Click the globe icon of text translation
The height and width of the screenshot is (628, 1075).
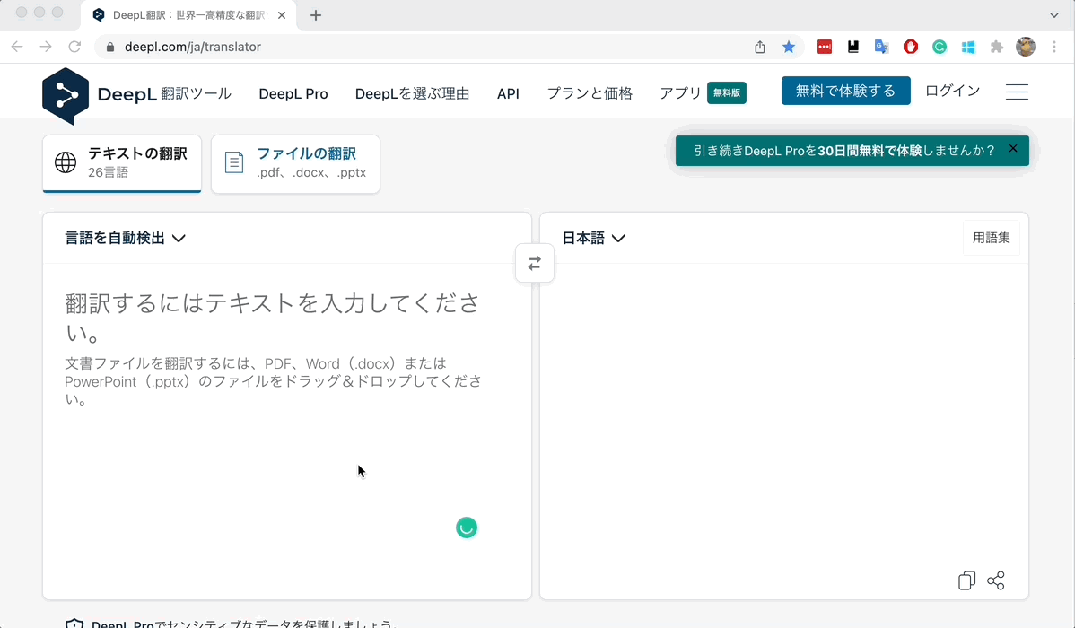pos(66,162)
